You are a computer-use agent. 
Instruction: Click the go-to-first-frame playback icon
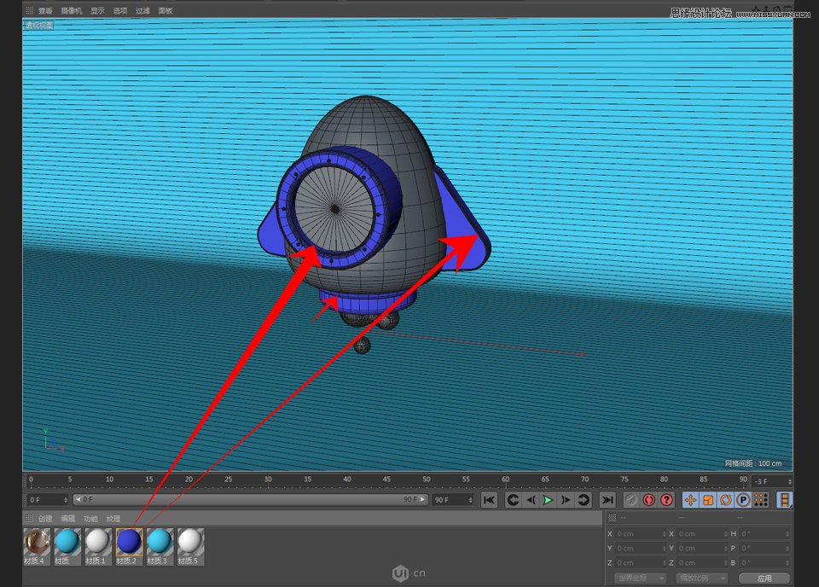point(488,501)
